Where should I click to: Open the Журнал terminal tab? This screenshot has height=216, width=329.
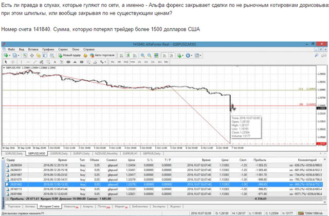[175, 207]
